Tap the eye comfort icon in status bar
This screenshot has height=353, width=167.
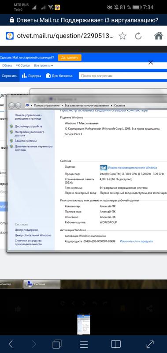[x=110, y=8]
